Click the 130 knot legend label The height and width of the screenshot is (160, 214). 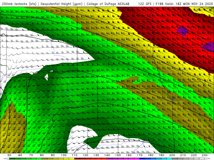[96, 155]
